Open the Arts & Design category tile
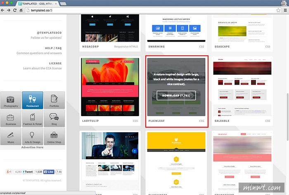289x195 pixels. [x=33, y=136]
